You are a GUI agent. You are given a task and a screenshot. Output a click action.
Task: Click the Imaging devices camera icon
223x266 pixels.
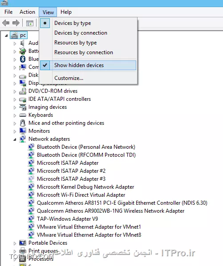tap(22, 107)
